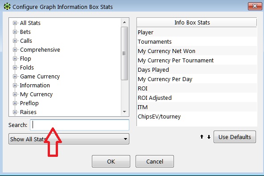Image resolution: width=264 pixels, height=176 pixels.
Task: Select the ROI Adjusted row
Action: 197,98
